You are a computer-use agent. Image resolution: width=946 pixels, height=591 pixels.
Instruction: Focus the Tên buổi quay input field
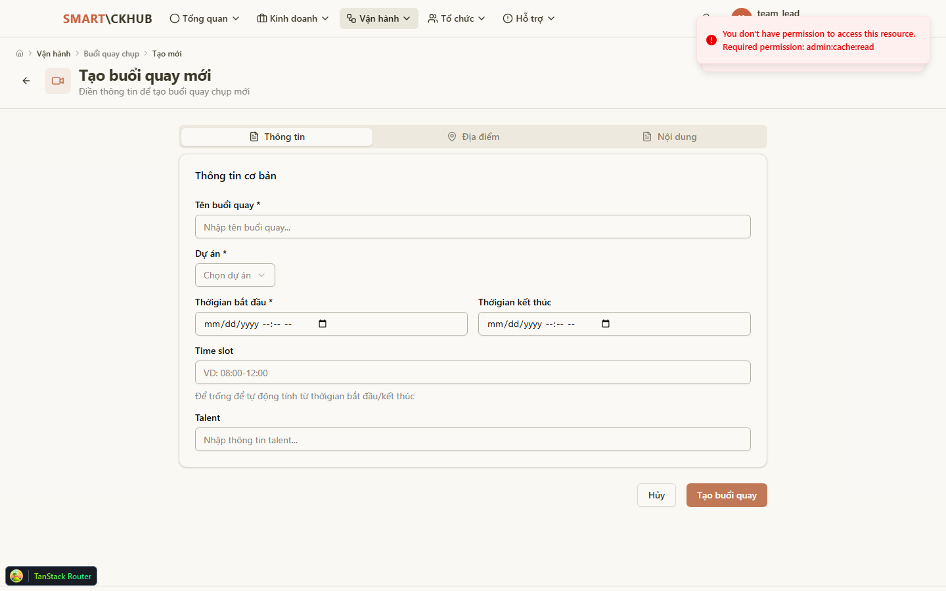pos(472,227)
